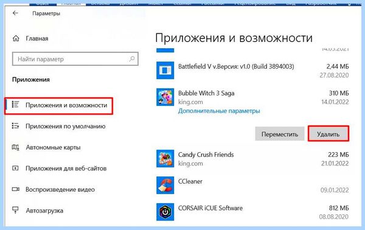Click the Bubble Witch 3 Saga icon
This screenshot has height=230, width=365.
(x=165, y=97)
